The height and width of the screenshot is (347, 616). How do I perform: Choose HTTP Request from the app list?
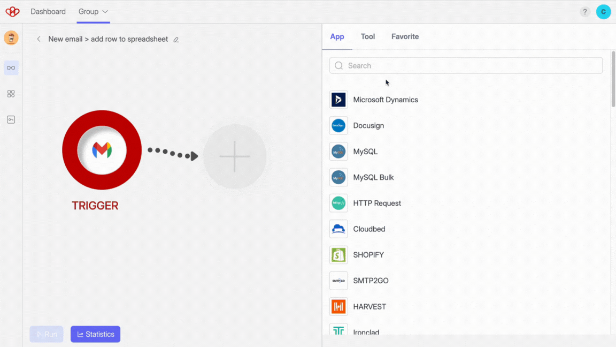(x=377, y=203)
